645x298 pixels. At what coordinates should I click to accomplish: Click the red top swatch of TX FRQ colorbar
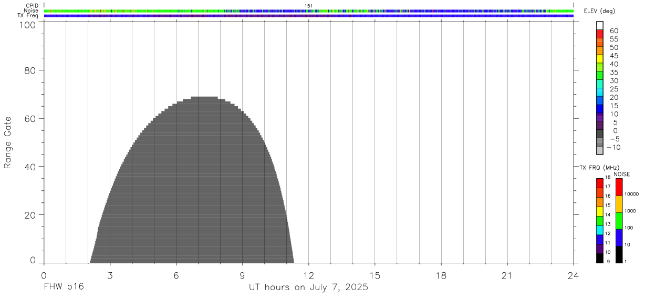pyautogui.click(x=600, y=183)
